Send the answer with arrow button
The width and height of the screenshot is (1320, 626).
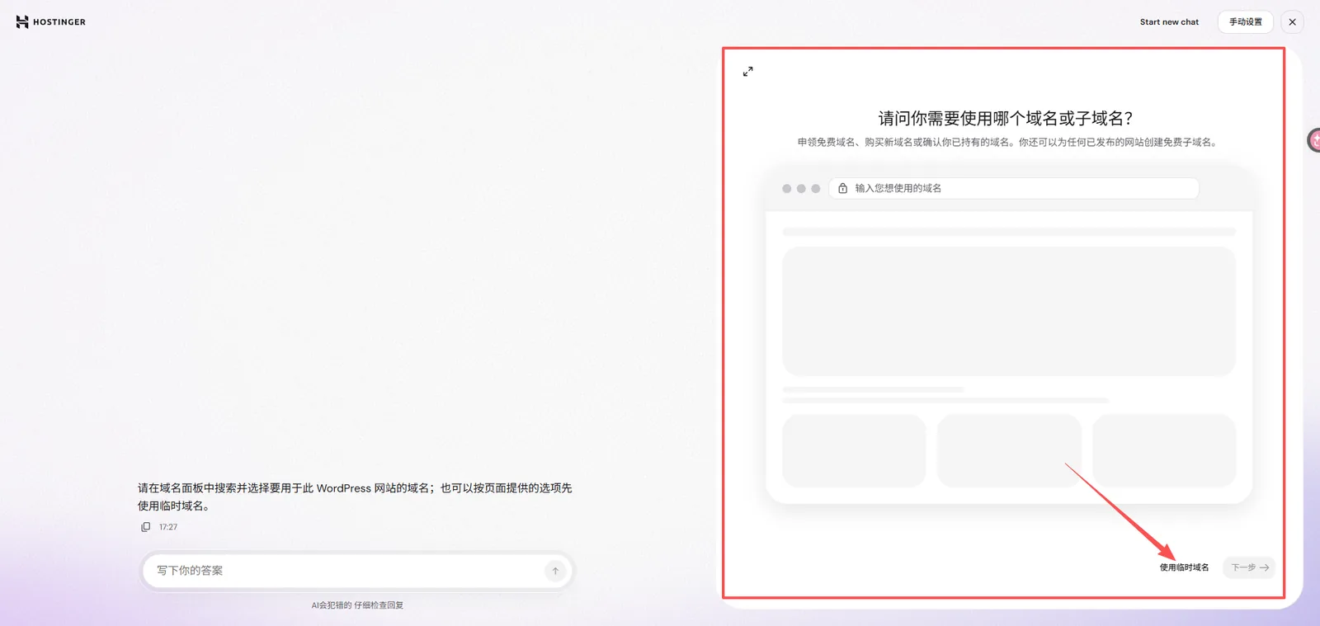[555, 571]
